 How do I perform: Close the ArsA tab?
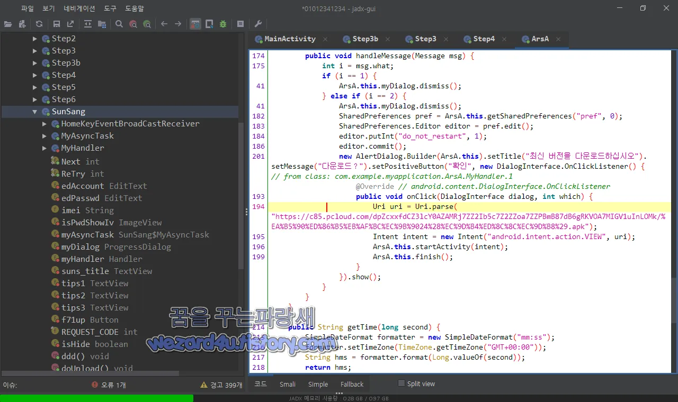pos(559,39)
